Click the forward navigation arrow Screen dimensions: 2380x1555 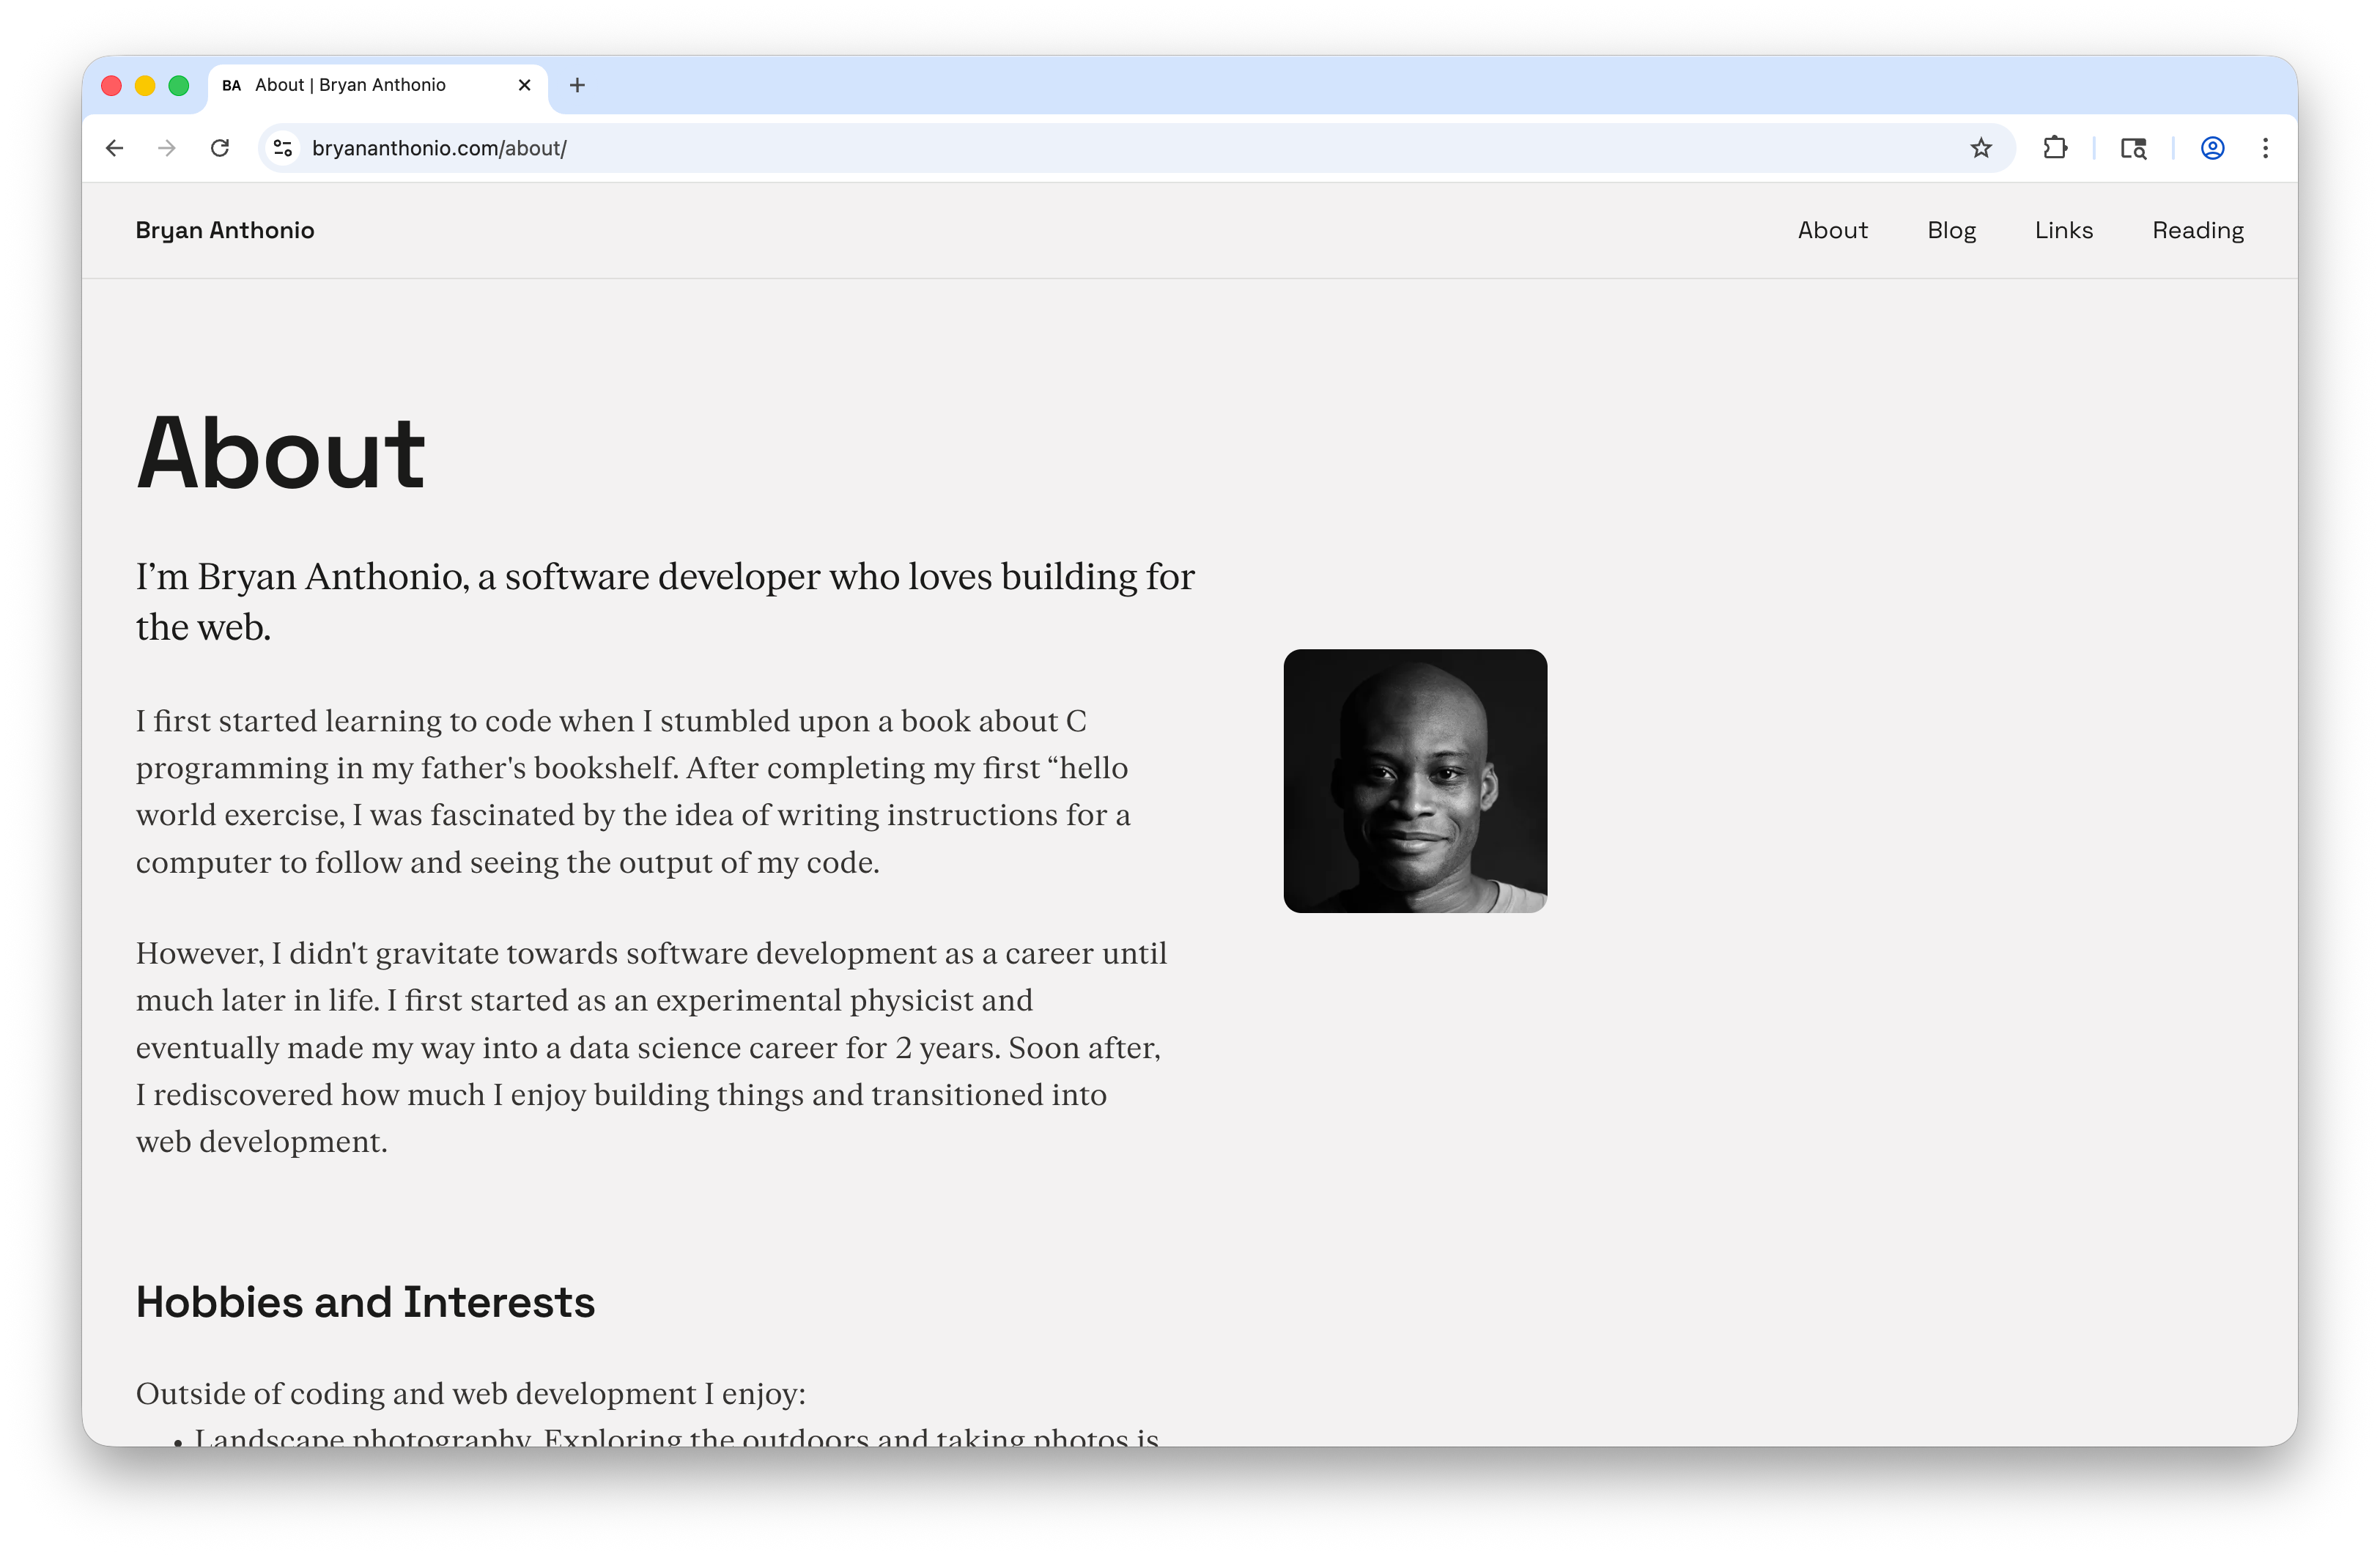tap(167, 147)
